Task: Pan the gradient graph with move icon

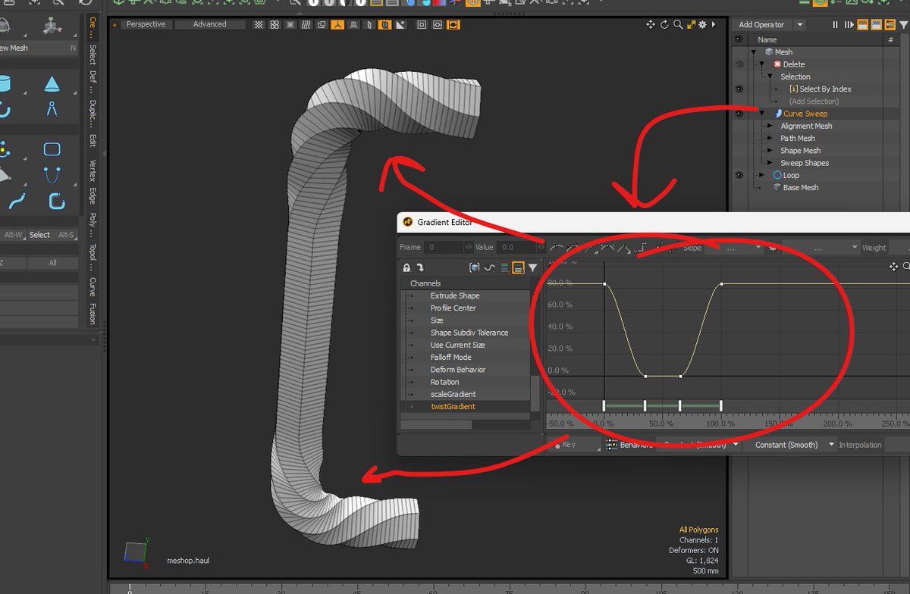Action: (894, 266)
